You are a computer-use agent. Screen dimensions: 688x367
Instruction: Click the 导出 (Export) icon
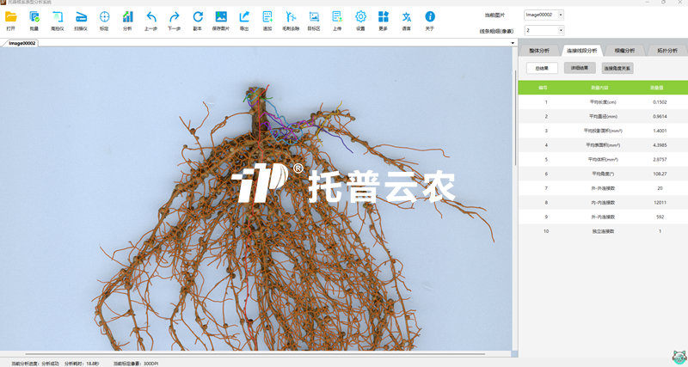244,17
